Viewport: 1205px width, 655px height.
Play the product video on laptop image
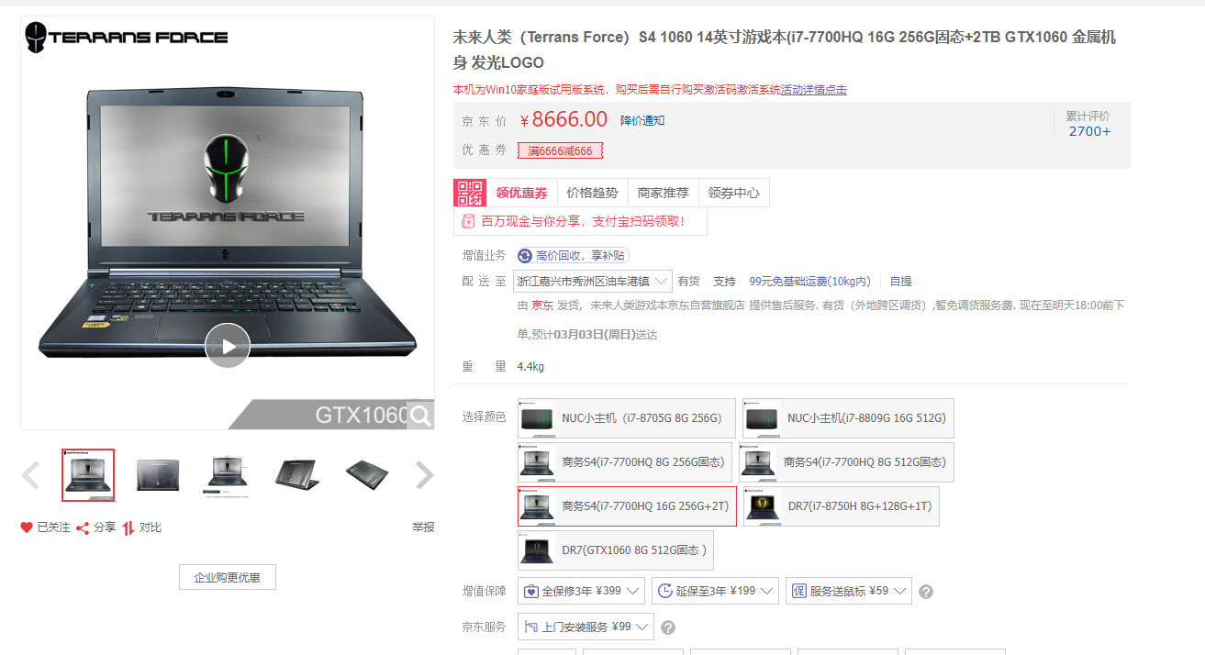pyautogui.click(x=228, y=346)
